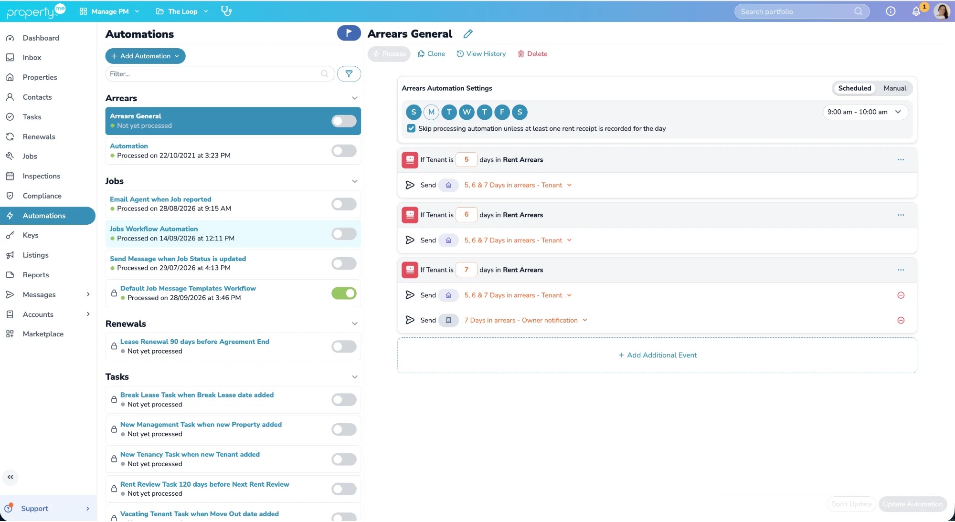Collapse the sidebar with double-chevron icon

coord(10,477)
